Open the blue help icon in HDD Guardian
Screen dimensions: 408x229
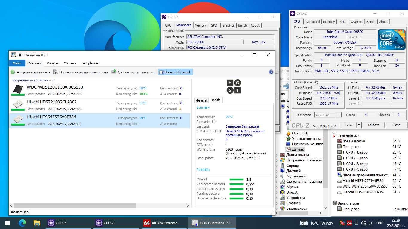point(271,72)
